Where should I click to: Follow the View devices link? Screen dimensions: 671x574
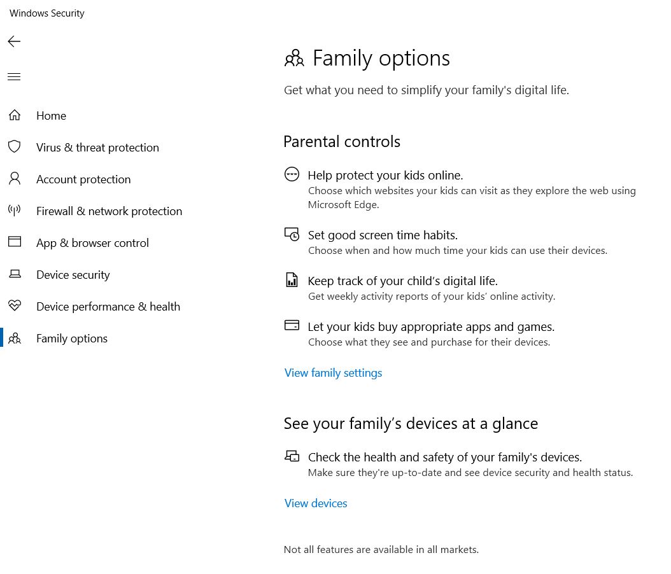click(x=316, y=503)
